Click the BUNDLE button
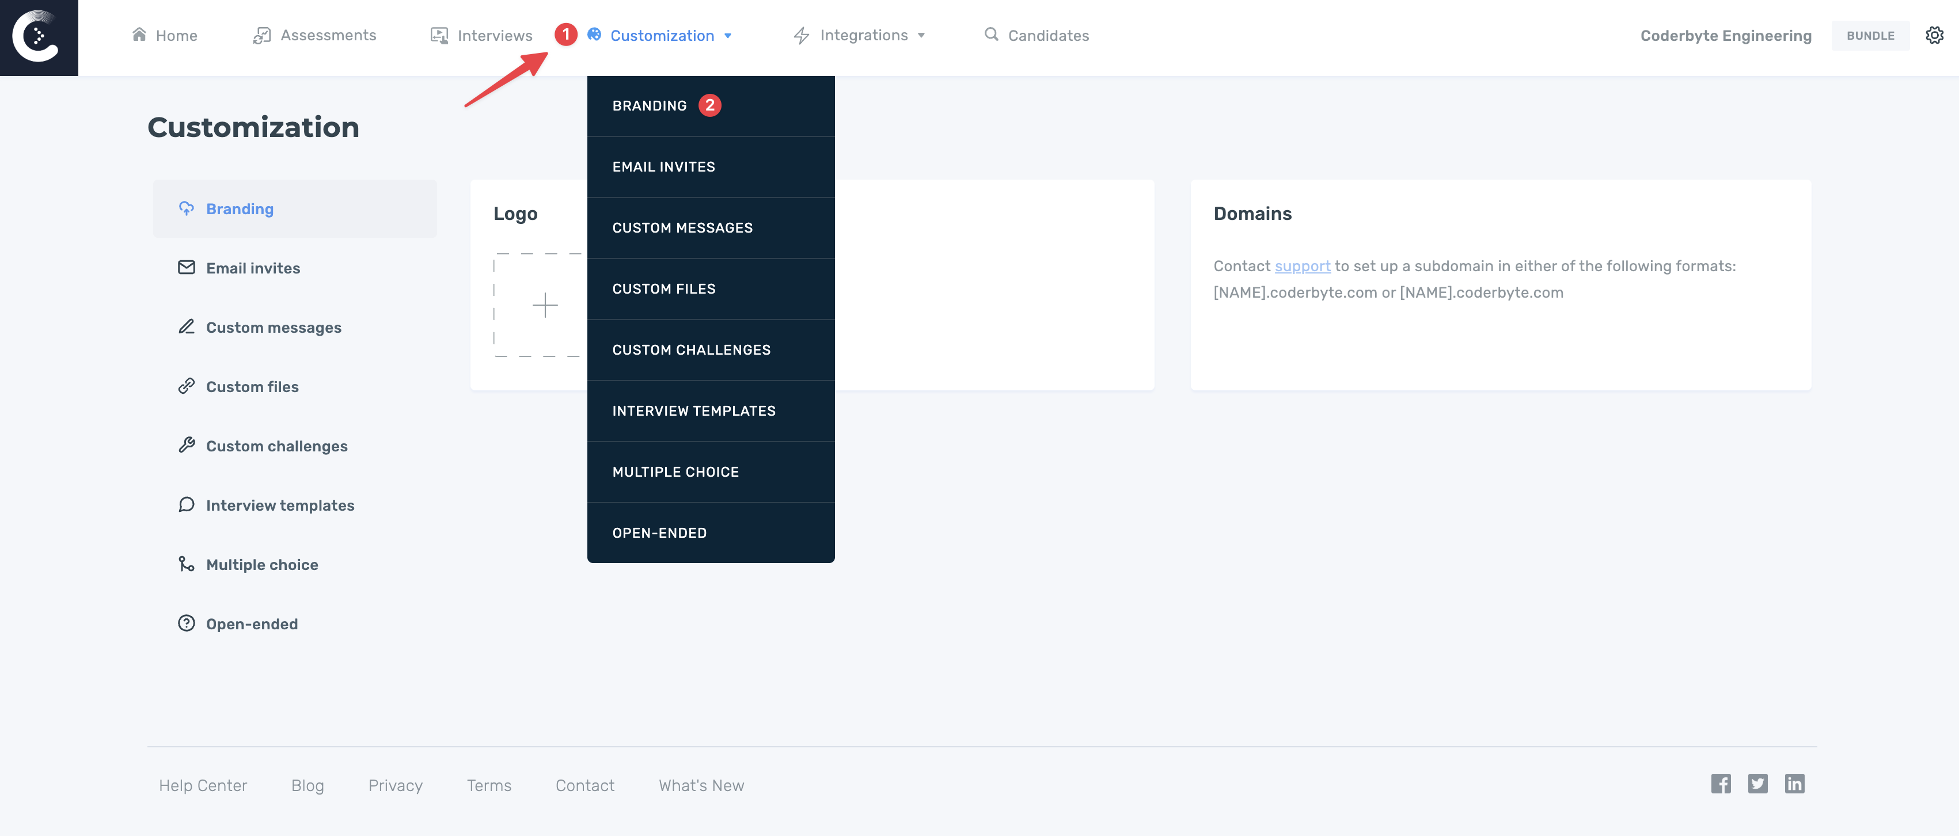 pyautogui.click(x=1870, y=36)
